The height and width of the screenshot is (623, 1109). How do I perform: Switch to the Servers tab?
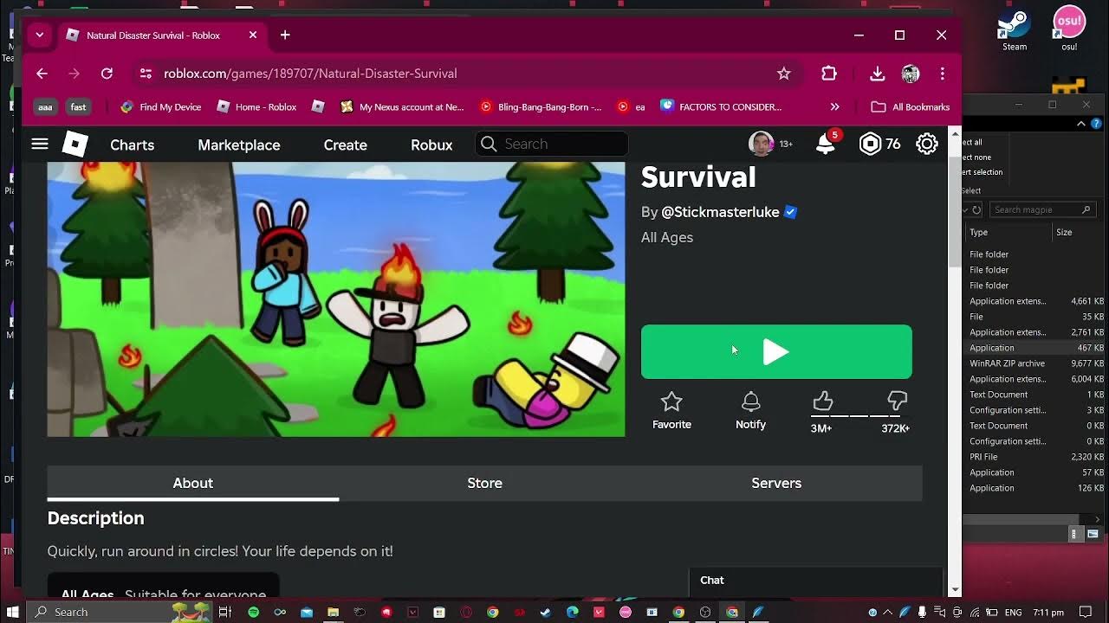point(776,483)
